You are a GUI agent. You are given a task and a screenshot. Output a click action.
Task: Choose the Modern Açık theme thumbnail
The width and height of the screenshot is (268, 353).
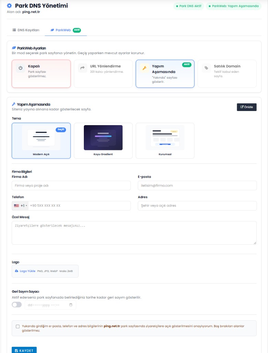point(41,141)
